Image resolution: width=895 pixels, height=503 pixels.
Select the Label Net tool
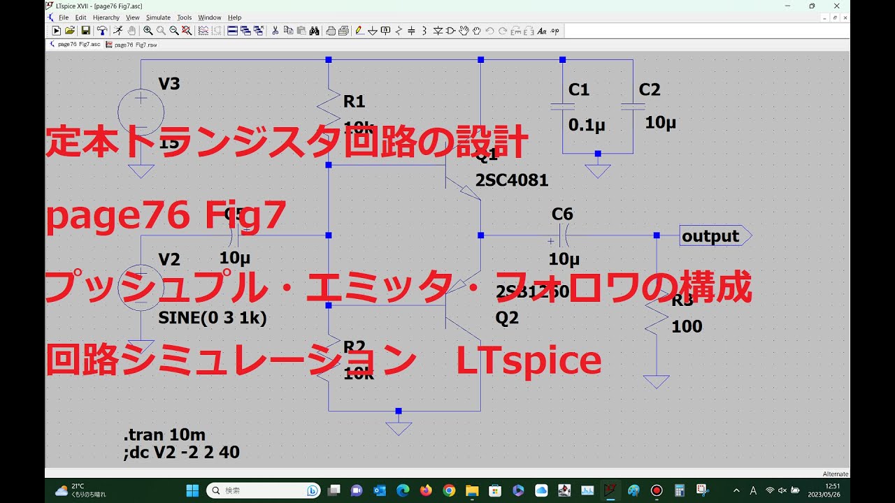click(385, 31)
